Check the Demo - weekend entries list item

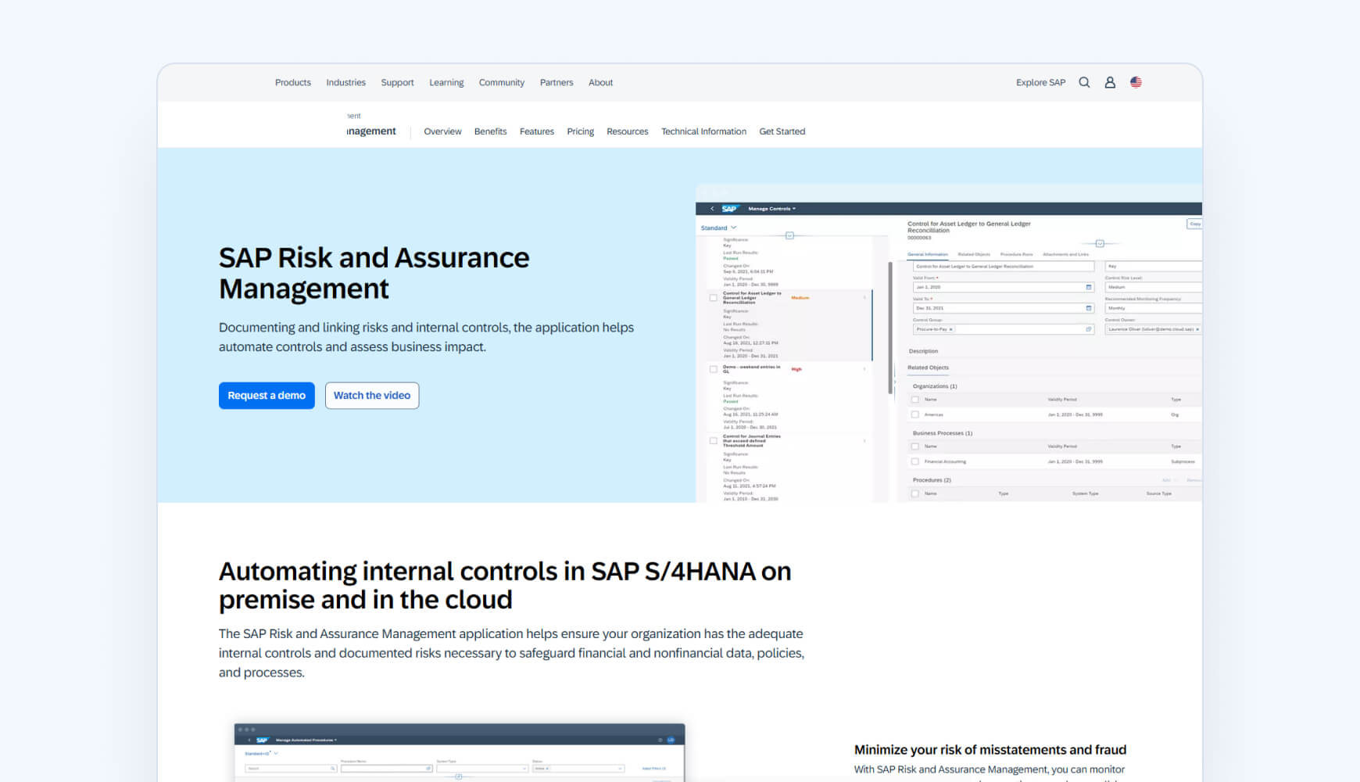(x=713, y=369)
